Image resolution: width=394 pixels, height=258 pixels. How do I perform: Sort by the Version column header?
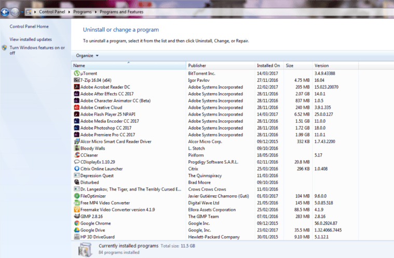coord(336,65)
